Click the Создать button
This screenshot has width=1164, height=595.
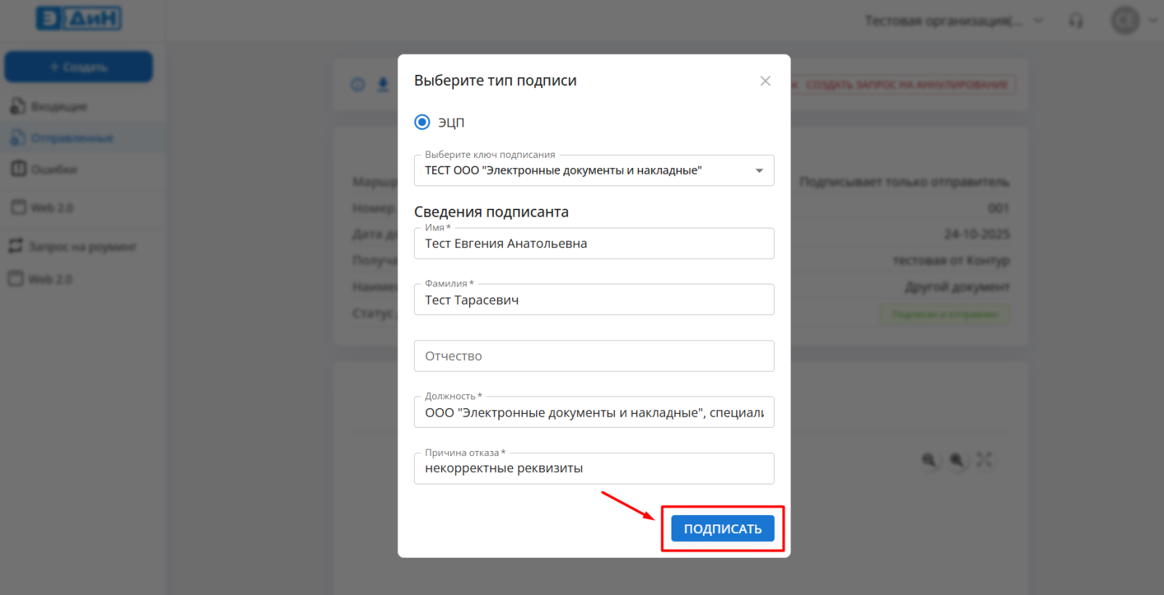79,67
